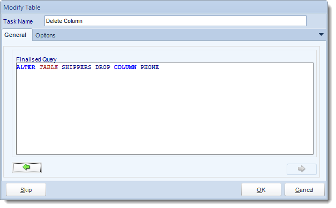336x208 pixels.
Task: Open the tab overflow dropdown arrow
Action: click(321, 34)
